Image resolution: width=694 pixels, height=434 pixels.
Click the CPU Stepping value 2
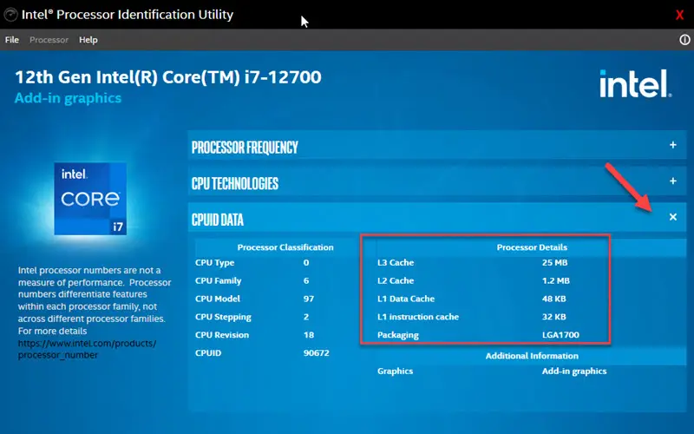coord(306,317)
